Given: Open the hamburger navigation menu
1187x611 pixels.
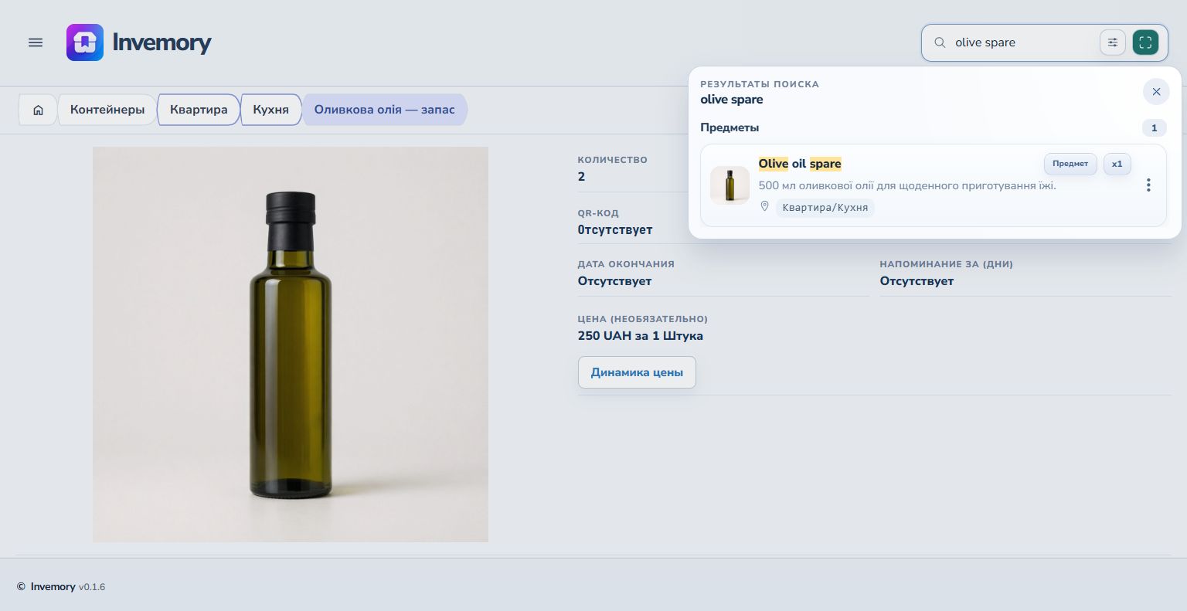Looking at the screenshot, I should point(36,42).
